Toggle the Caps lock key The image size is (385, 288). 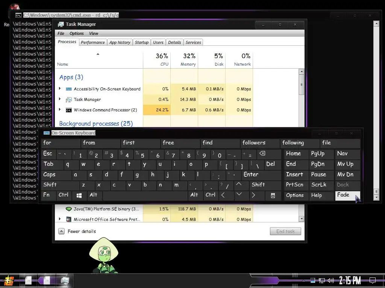[57, 174]
